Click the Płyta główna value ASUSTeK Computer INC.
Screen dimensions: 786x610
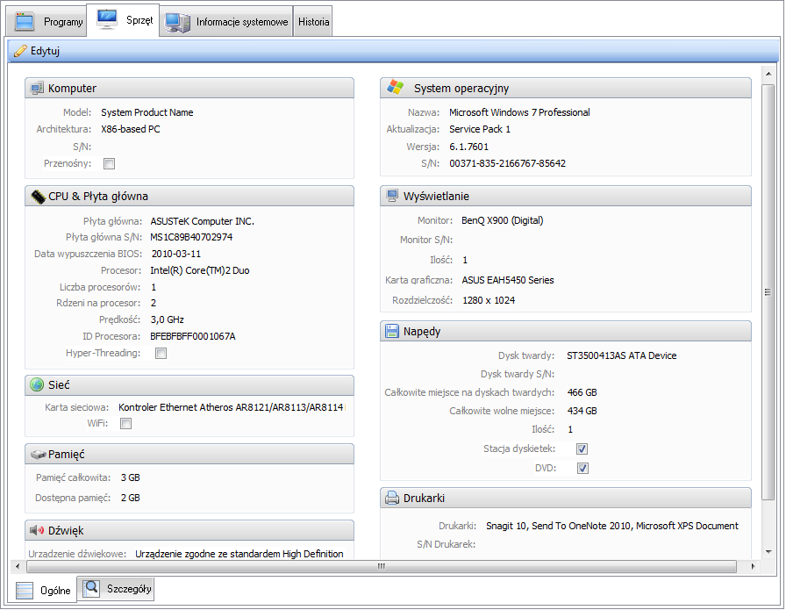pyautogui.click(x=202, y=220)
